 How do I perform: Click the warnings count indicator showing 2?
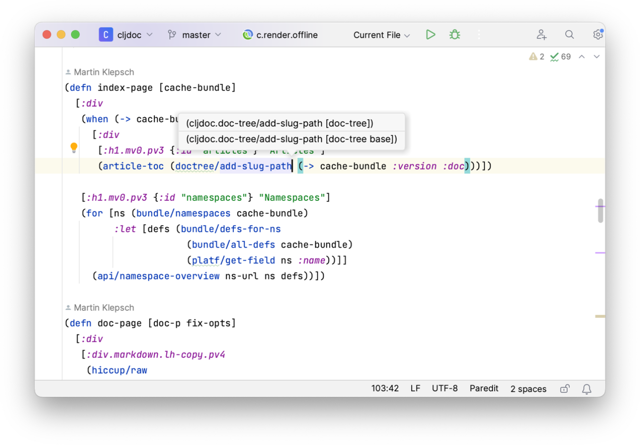(537, 57)
